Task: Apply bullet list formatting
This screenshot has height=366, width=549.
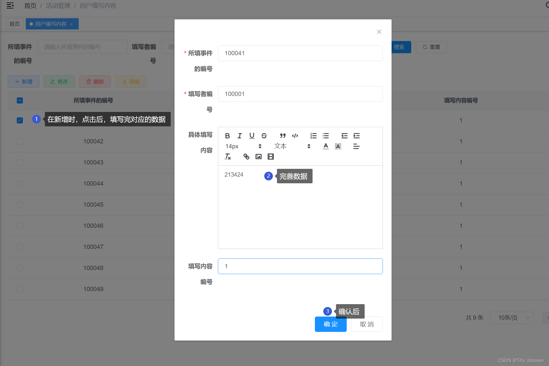Action: [326, 136]
